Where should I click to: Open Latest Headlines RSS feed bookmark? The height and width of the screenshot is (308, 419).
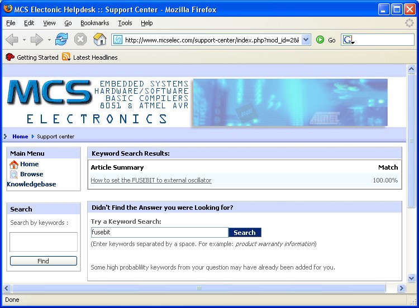90,57
